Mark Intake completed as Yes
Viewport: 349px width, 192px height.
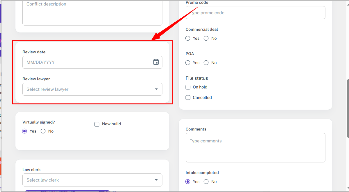(x=188, y=182)
